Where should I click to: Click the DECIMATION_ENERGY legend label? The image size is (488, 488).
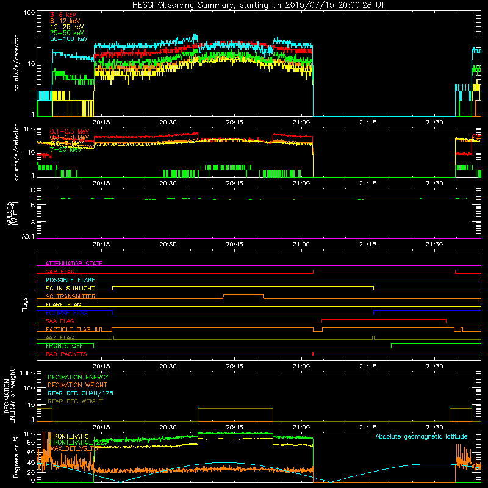click(x=78, y=377)
